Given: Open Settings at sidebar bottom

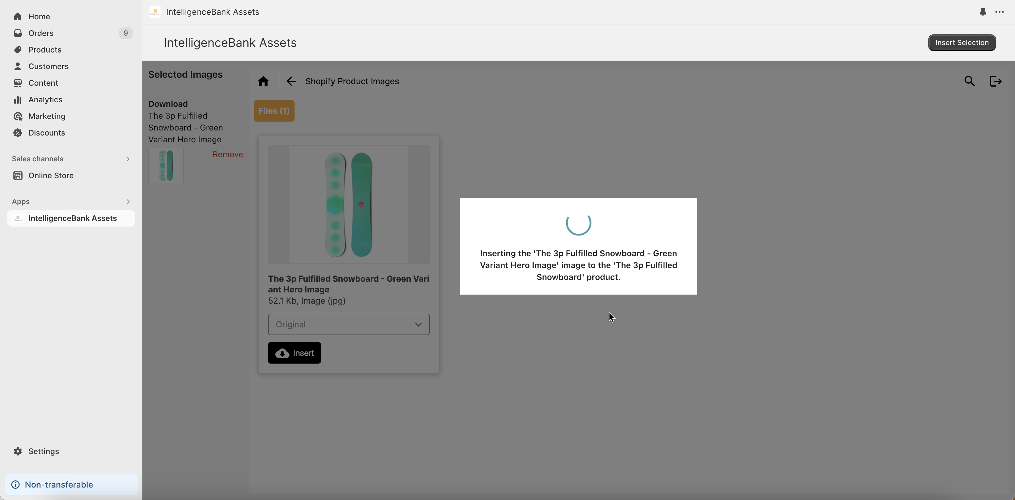Looking at the screenshot, I should click(43, 451).
